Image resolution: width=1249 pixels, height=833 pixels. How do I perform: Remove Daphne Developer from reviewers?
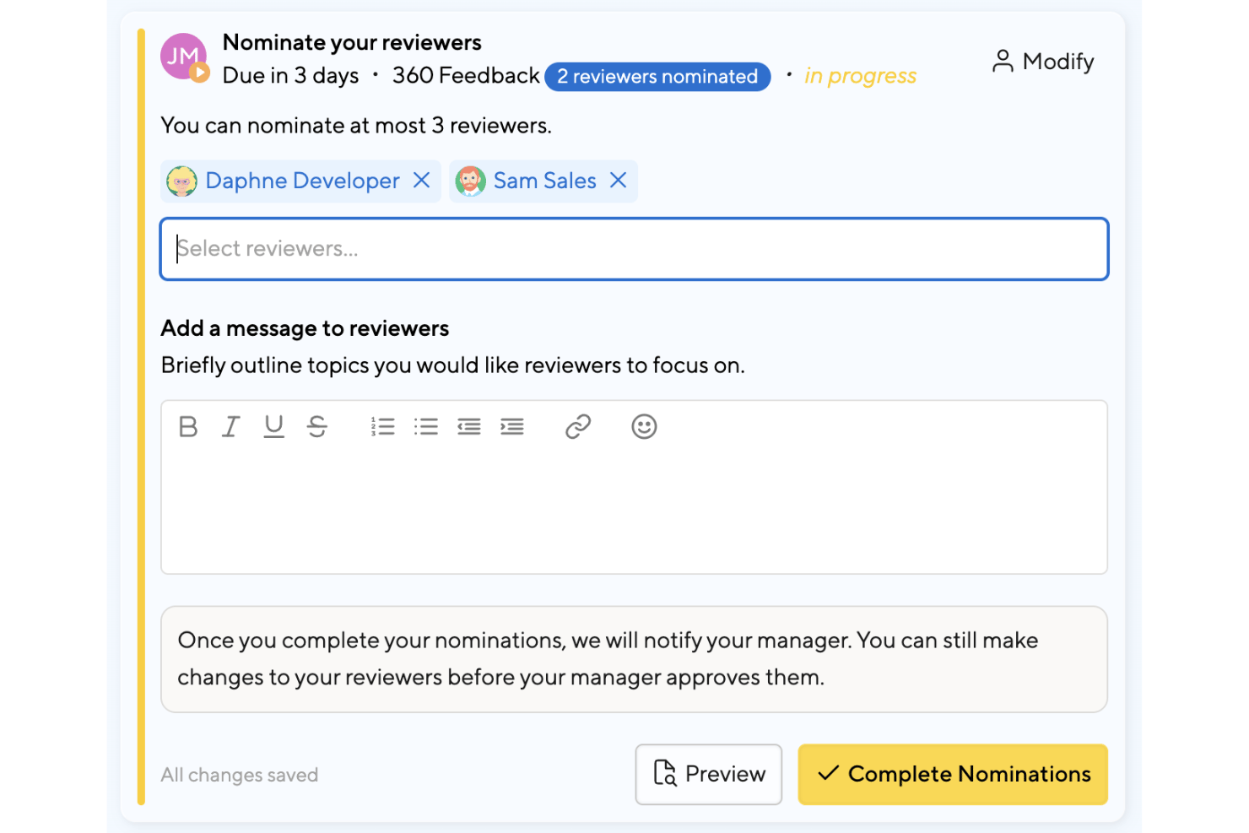click(422, 181)
